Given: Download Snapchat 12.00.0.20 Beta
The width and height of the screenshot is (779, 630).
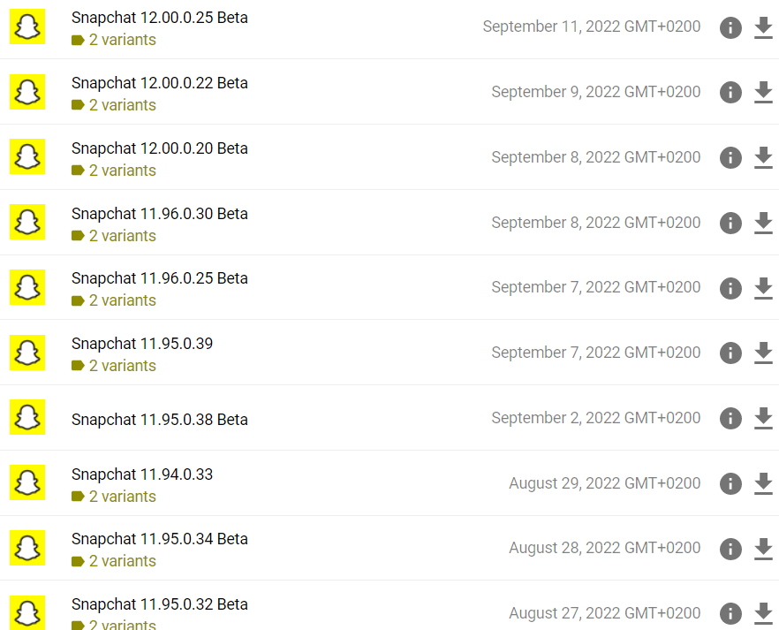Looking at the screenshot, I should 763,157.
